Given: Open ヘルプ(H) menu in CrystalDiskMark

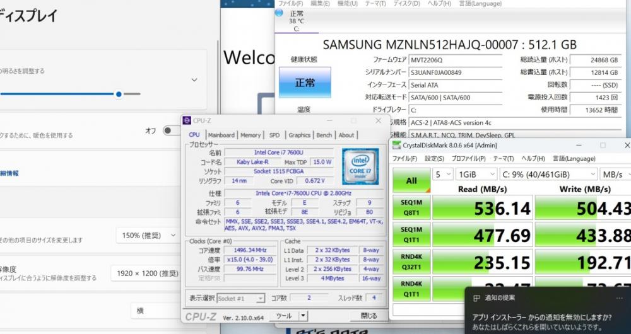Looking at the screenshot, I should pos(533,158).
